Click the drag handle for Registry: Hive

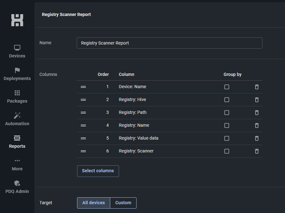(x=83, y=100)
